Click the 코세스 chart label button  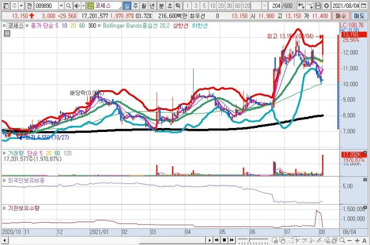tap(15, 25)
